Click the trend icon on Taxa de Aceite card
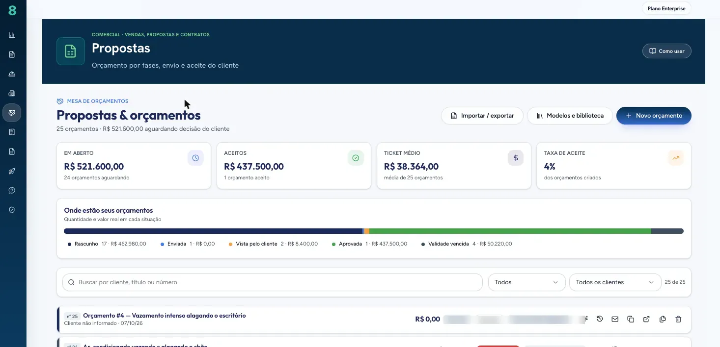720x347 pixels. pyautogui.click(x=676, y=158)
